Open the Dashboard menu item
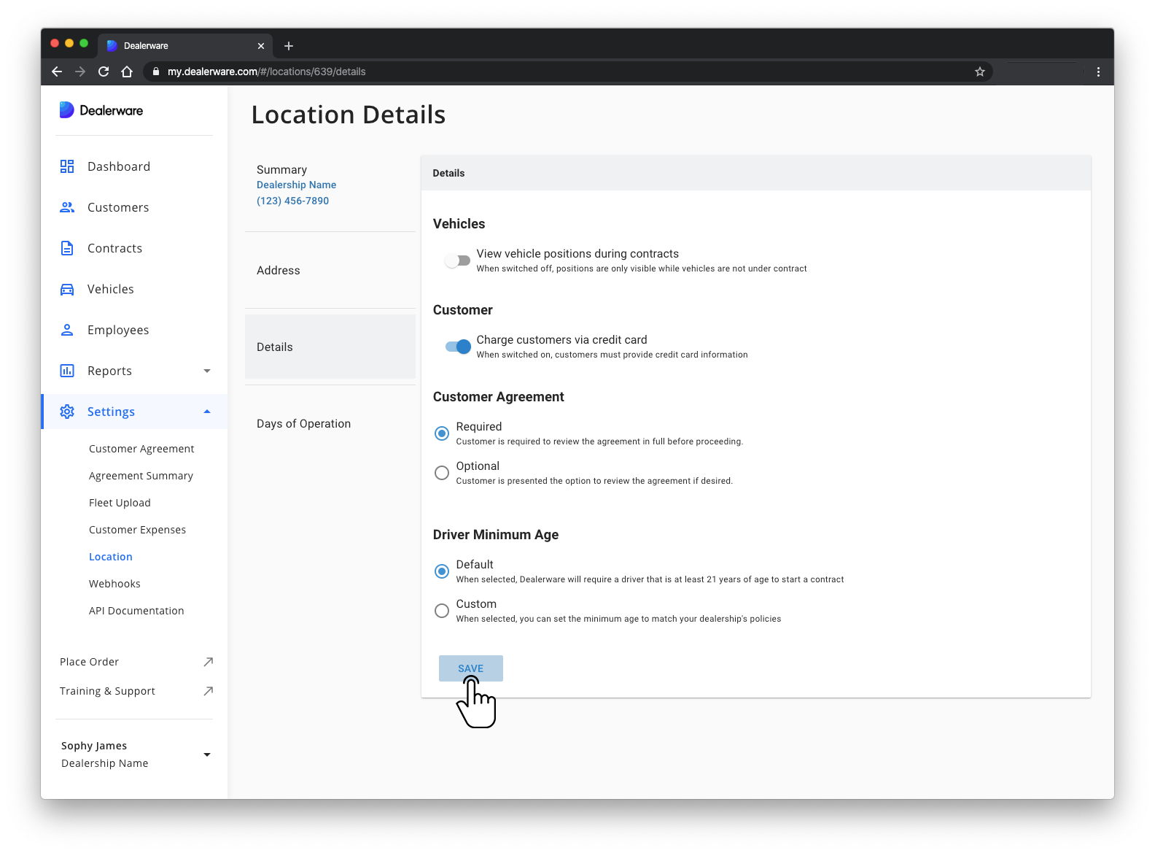 (x=119, y=166)
